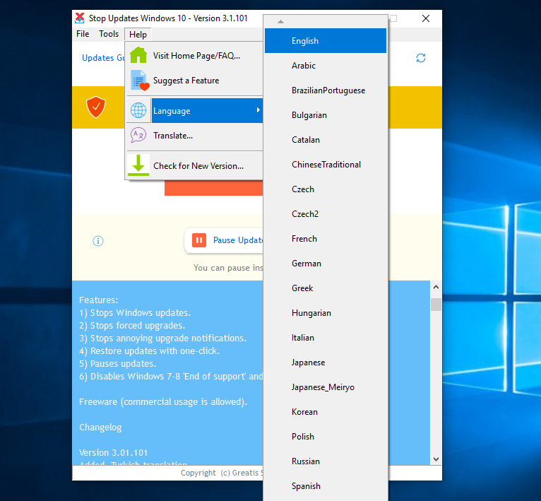
Task: Click the Translate speech bubble icon
Action: click(138, 135)
